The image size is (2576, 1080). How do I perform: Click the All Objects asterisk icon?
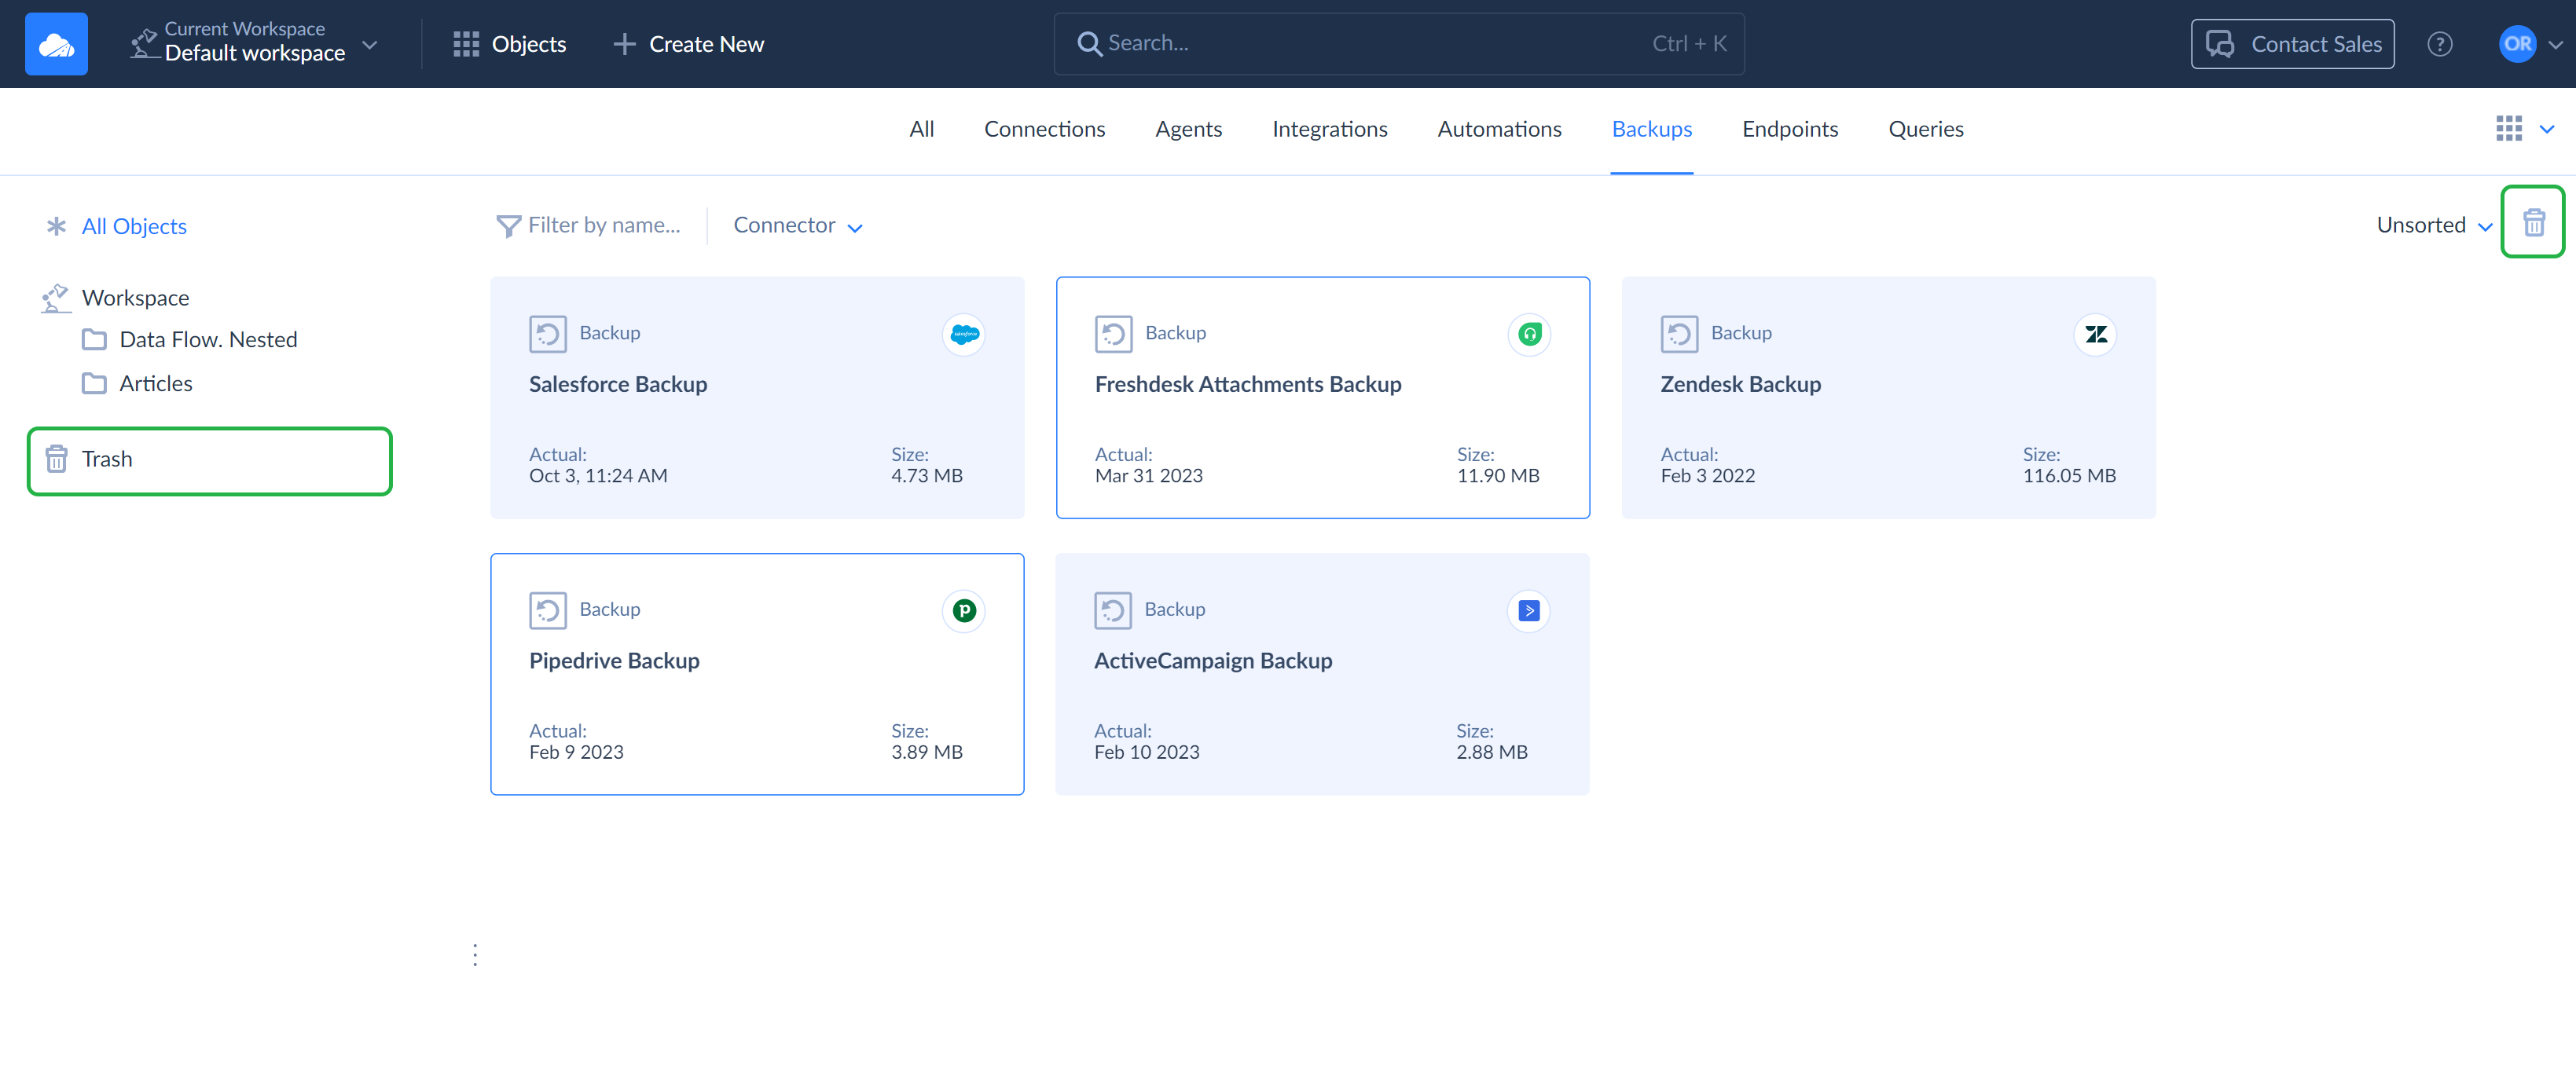56,225
